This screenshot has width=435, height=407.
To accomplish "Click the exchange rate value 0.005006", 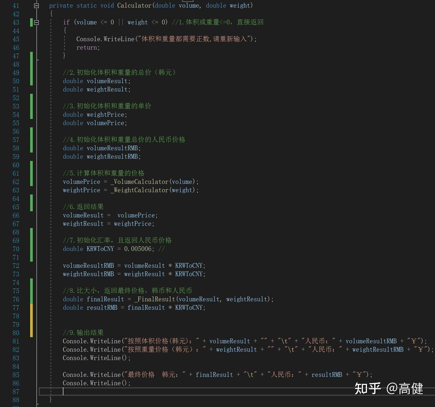I will [138, 249].
